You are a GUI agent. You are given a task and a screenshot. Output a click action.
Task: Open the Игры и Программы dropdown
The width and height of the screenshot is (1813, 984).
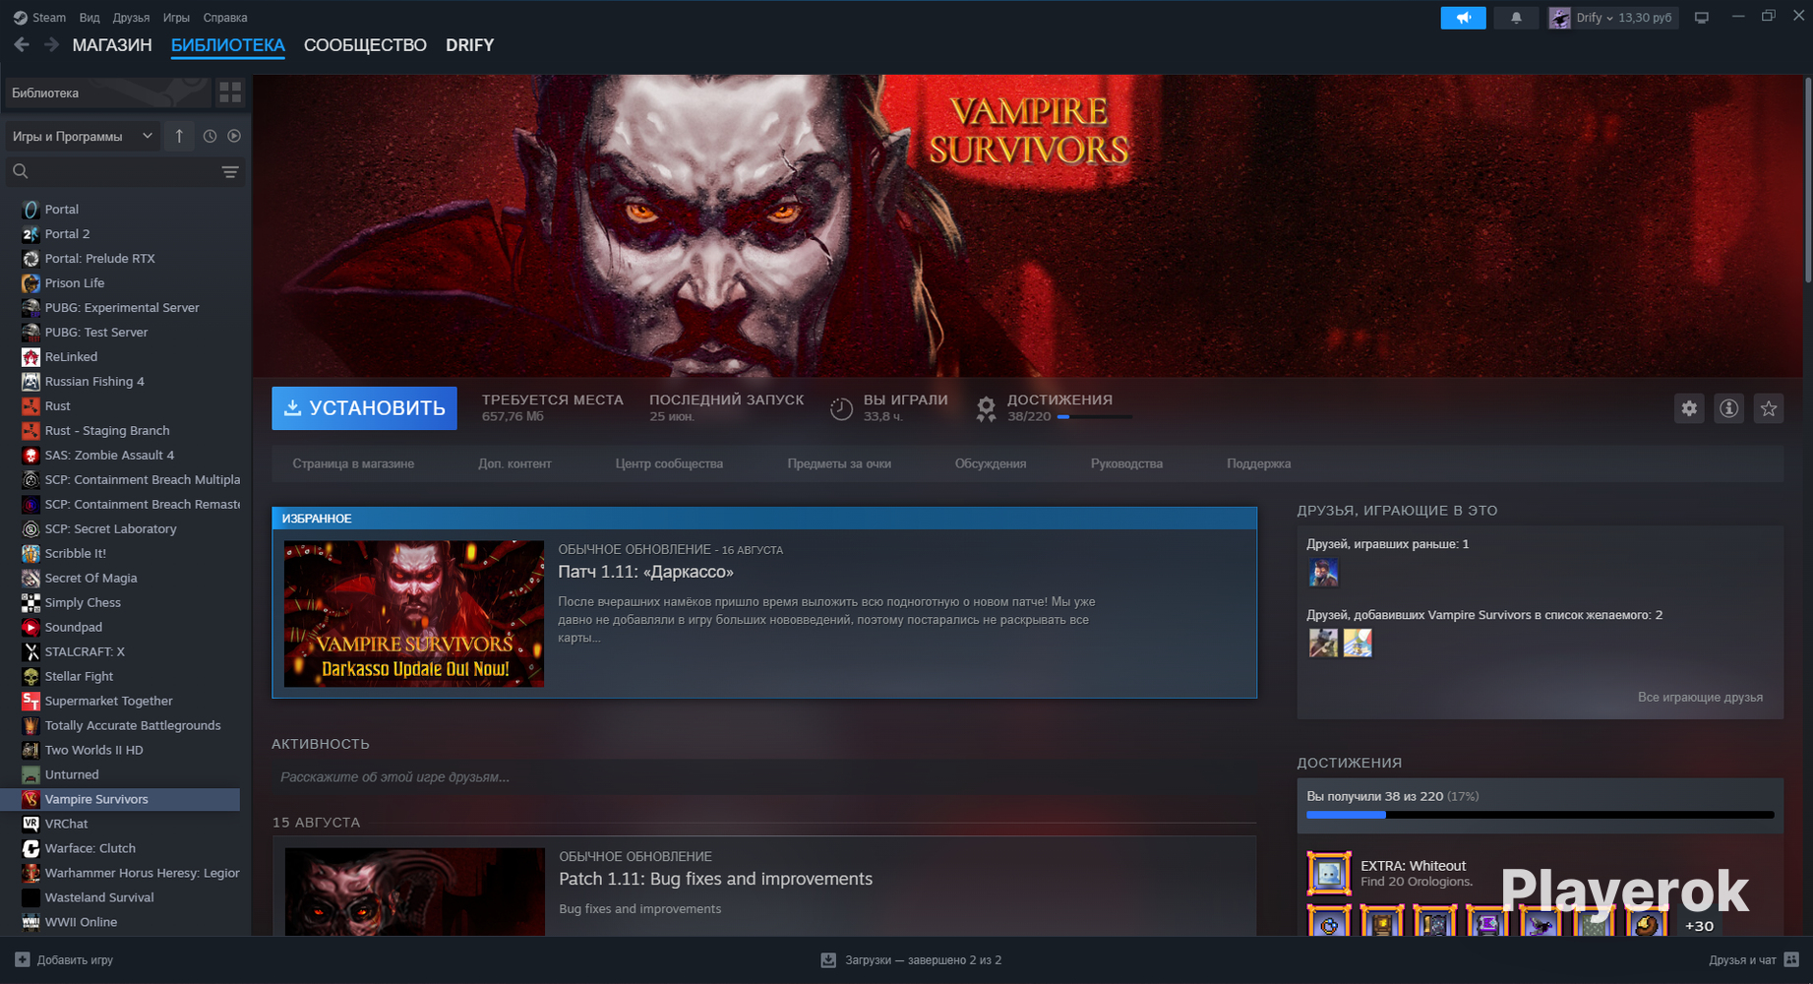pyautogui.click(x=83, y=137)
